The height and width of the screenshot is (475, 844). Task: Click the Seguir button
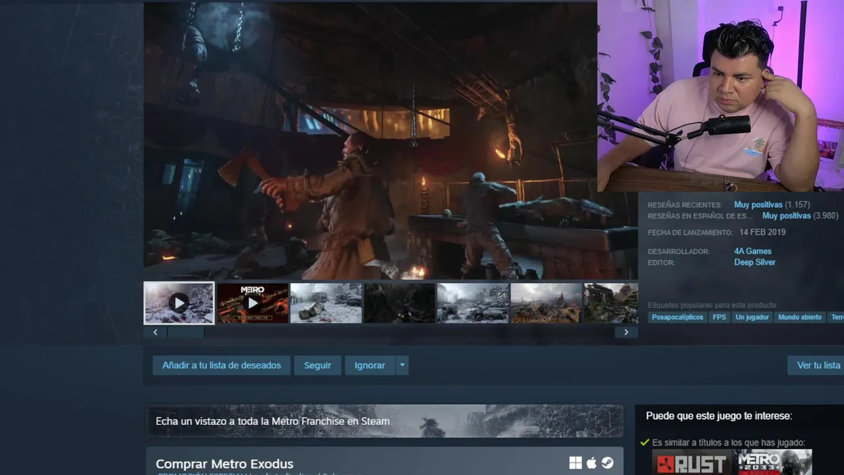pos(318,365)
